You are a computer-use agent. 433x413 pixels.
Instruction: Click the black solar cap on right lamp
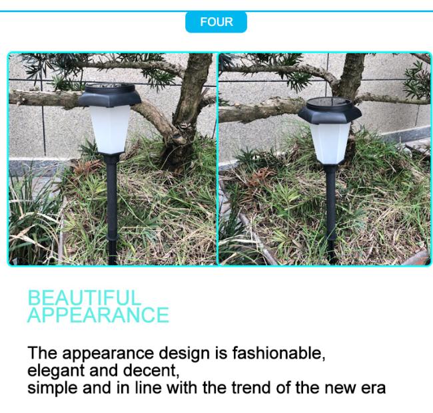tap(330, 110)
